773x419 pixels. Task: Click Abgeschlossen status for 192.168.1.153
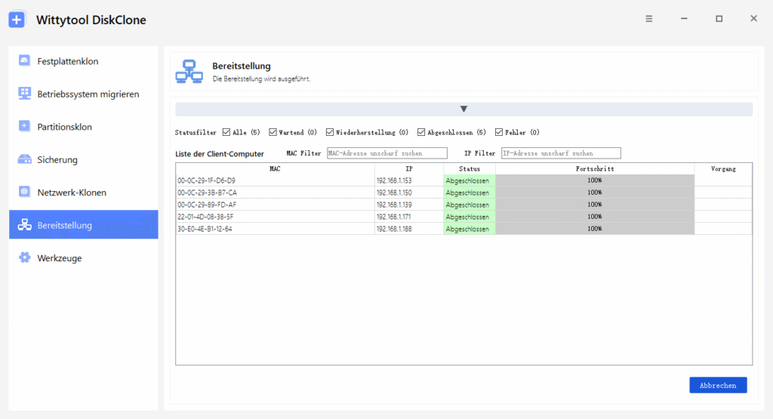(x=470, y=180)
